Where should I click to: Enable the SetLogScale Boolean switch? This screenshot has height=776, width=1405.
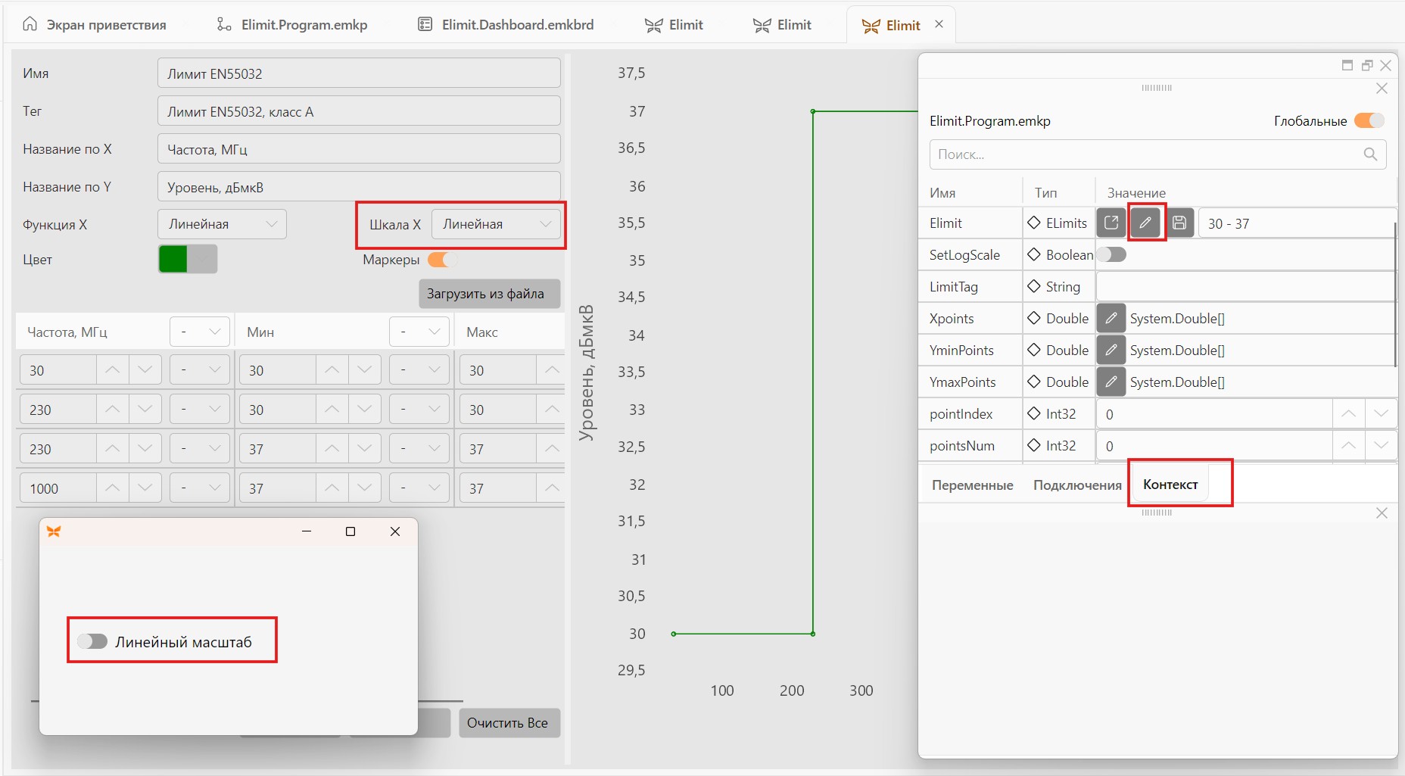pos(1112,255)
